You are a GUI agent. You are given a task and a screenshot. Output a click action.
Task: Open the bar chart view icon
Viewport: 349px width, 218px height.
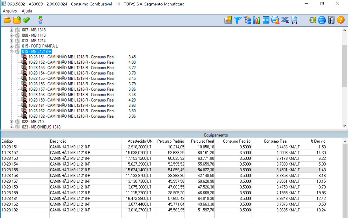[x=256, y=20]
